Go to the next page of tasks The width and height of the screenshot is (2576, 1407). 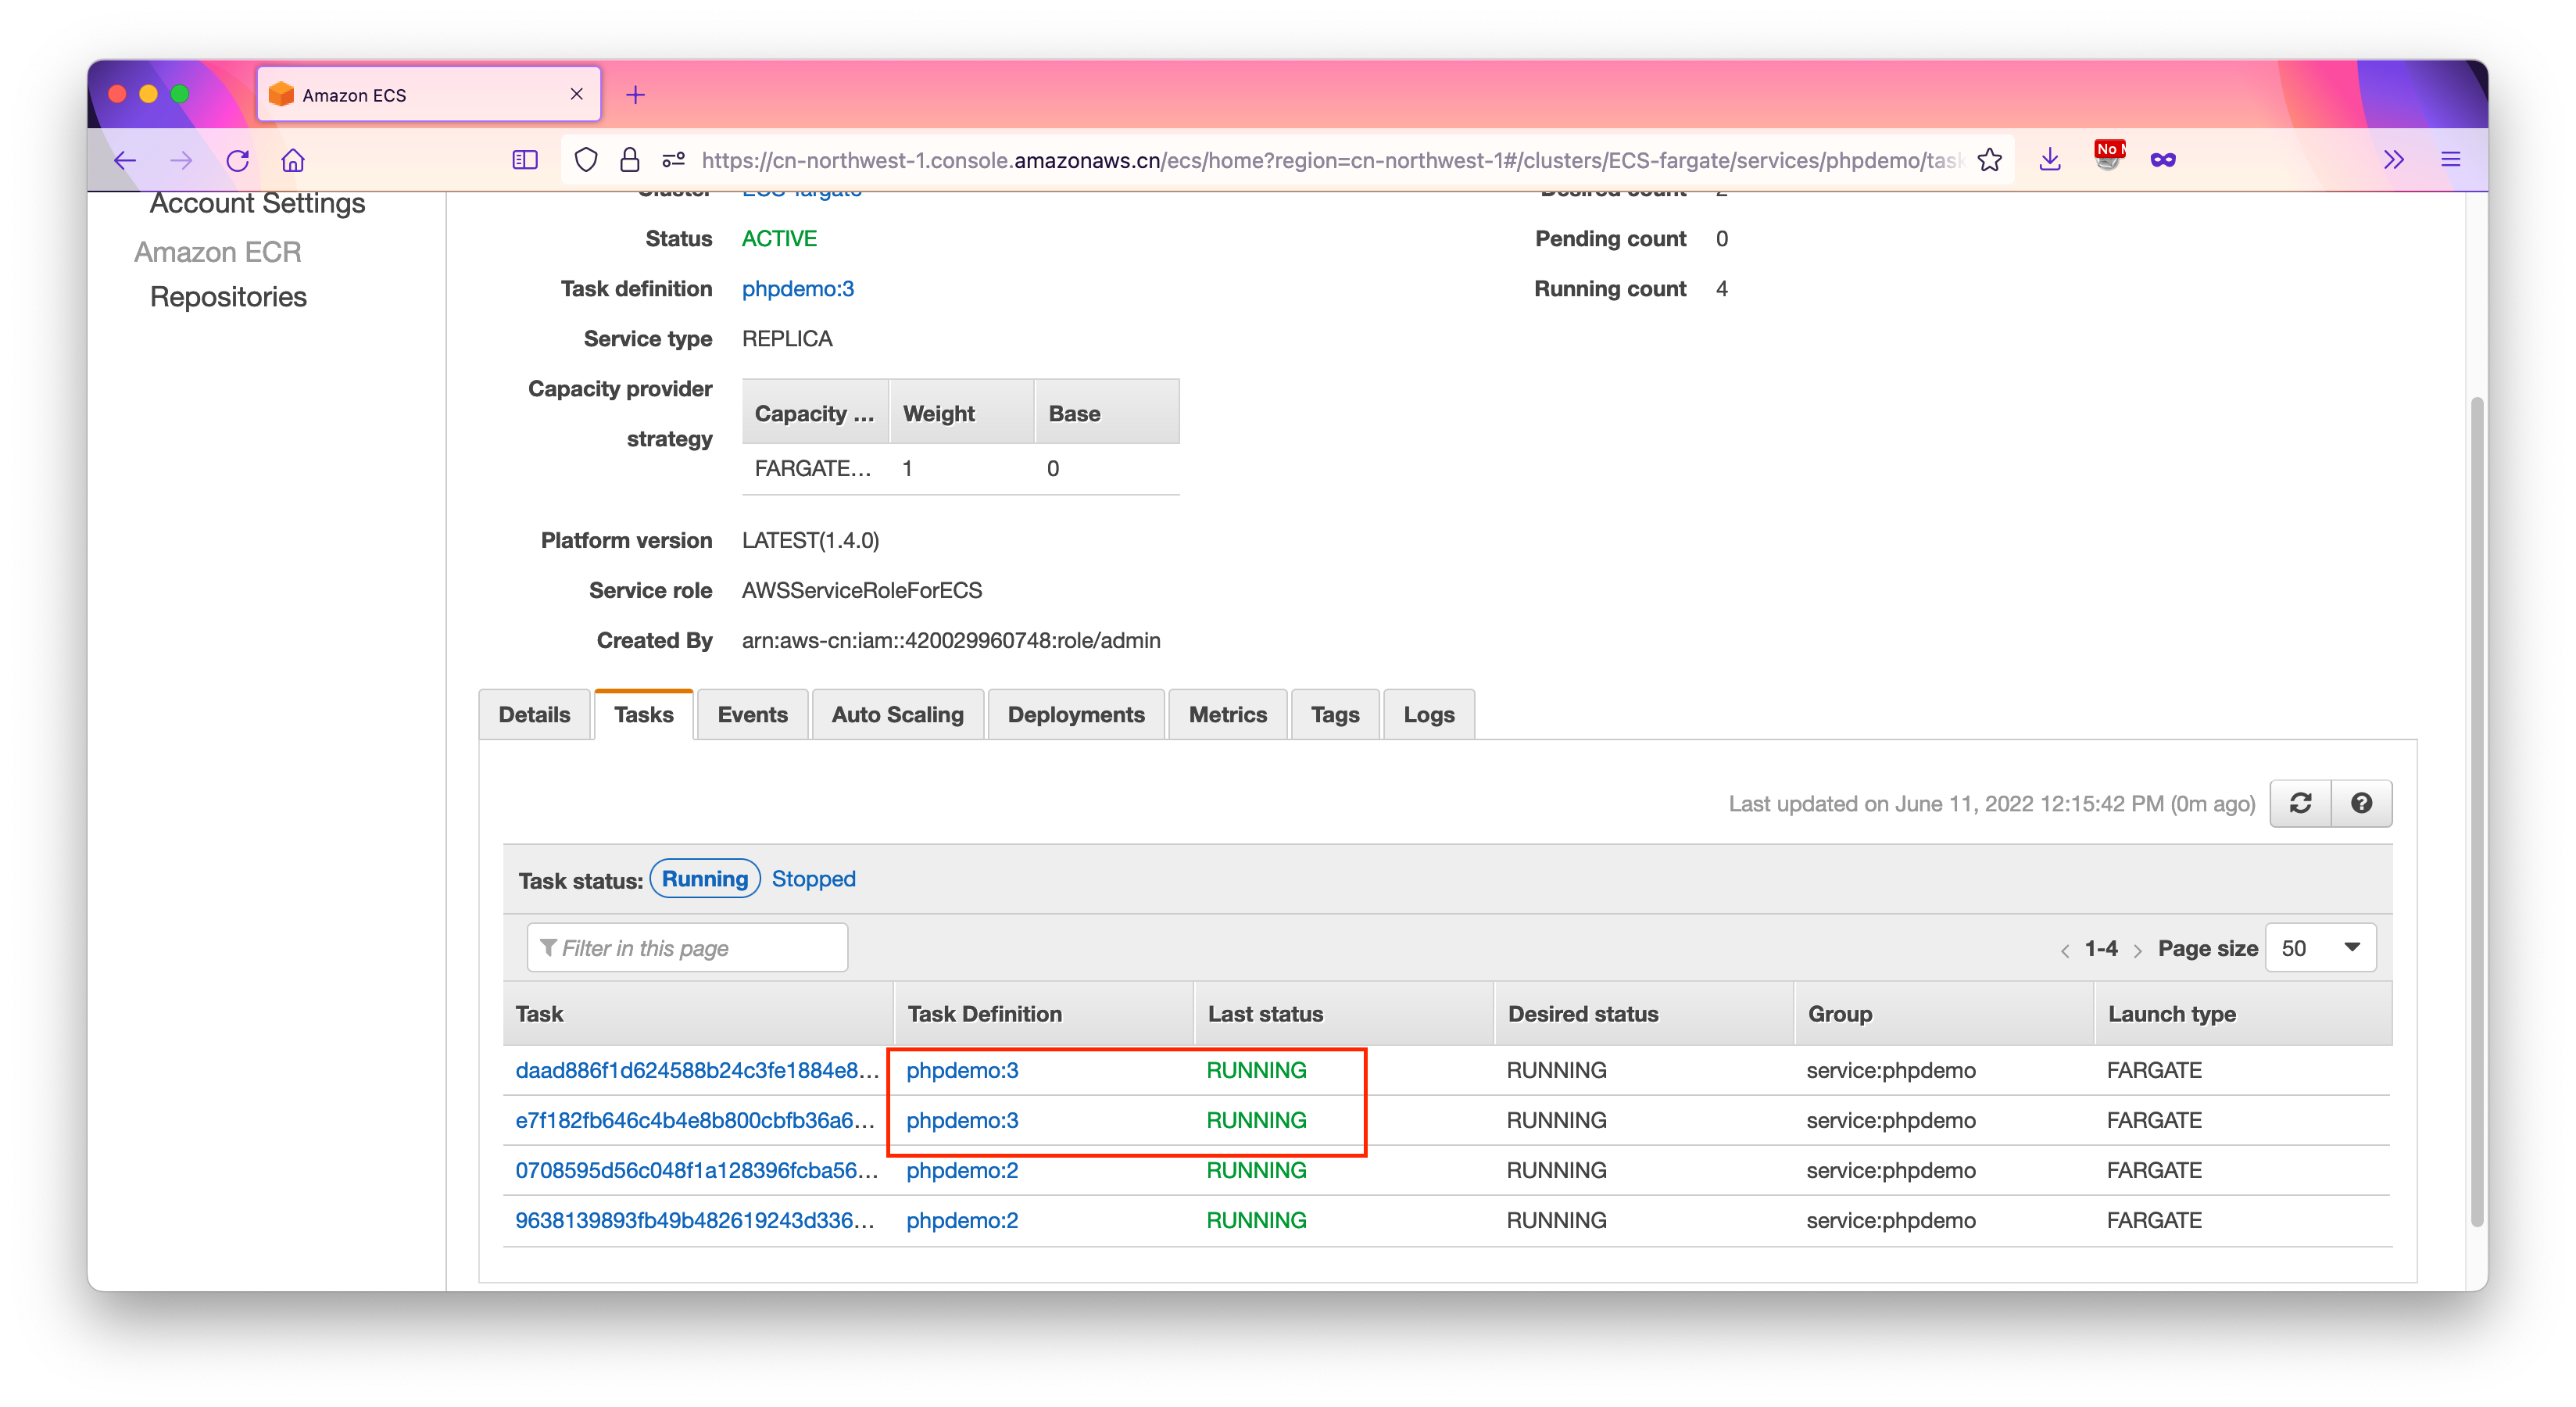[2137, 950]
